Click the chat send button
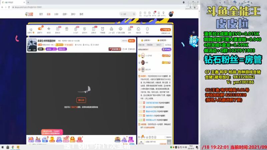 [x=169, y=142]
